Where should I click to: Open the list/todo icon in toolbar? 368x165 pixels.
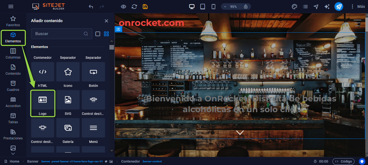point(305,6)
